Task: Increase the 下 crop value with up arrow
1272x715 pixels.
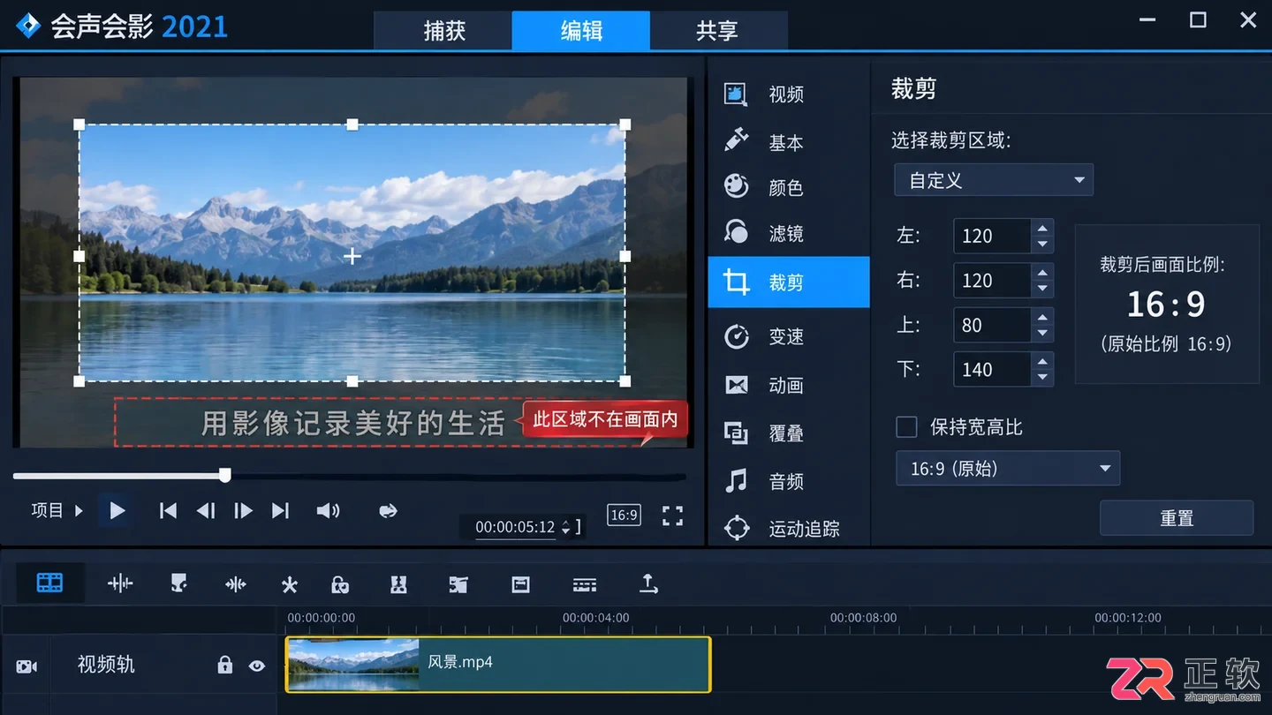Action: point(1043,362)
